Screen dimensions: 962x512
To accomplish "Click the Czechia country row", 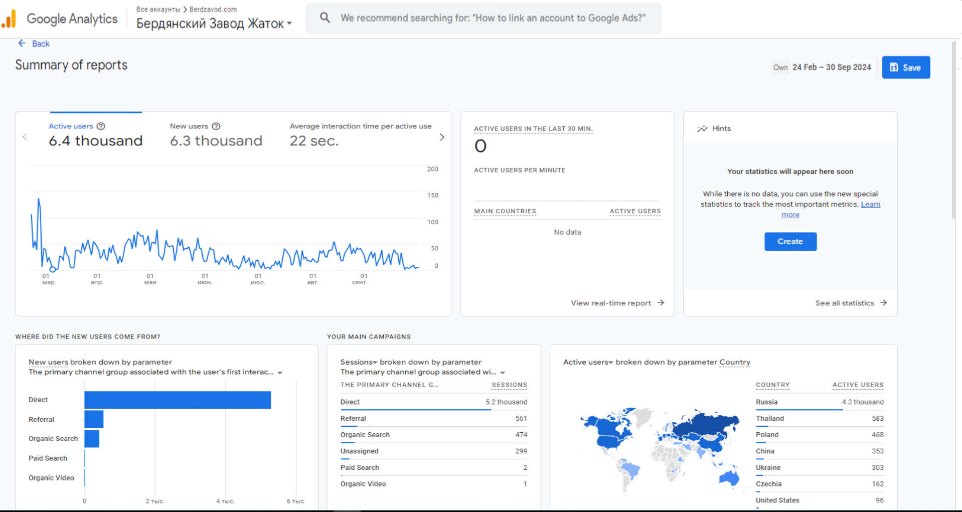I will coord(820,484).
